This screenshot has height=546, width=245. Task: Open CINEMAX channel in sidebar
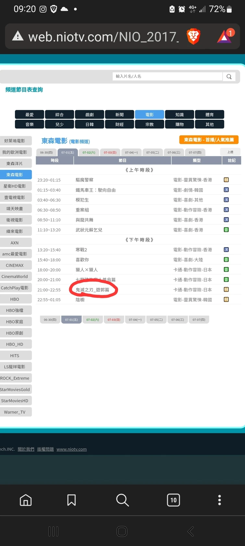(x=15, y=265)
